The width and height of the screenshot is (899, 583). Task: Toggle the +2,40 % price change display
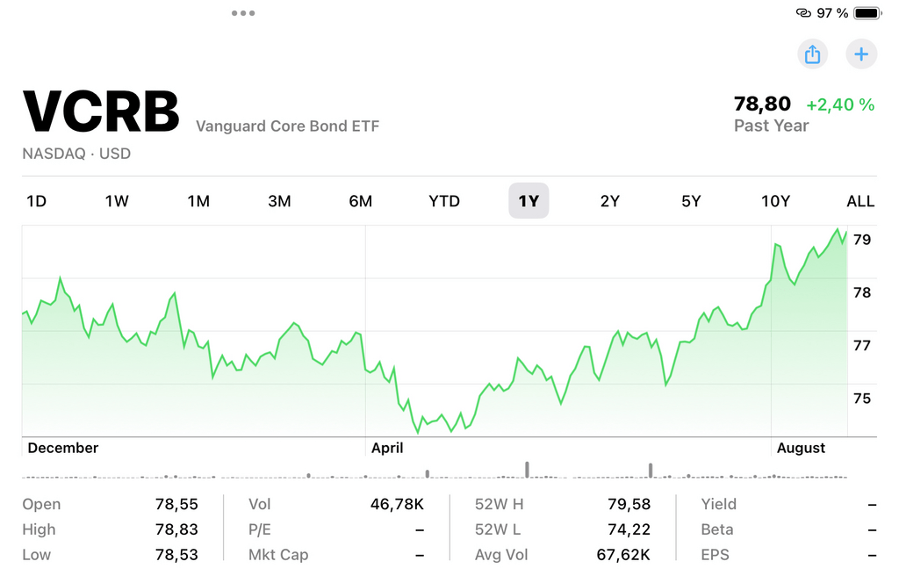click(840, 105)
